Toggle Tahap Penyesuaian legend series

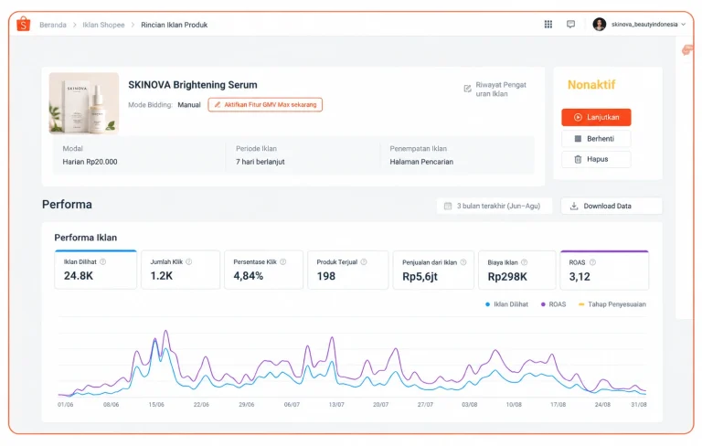coord(612,304)
